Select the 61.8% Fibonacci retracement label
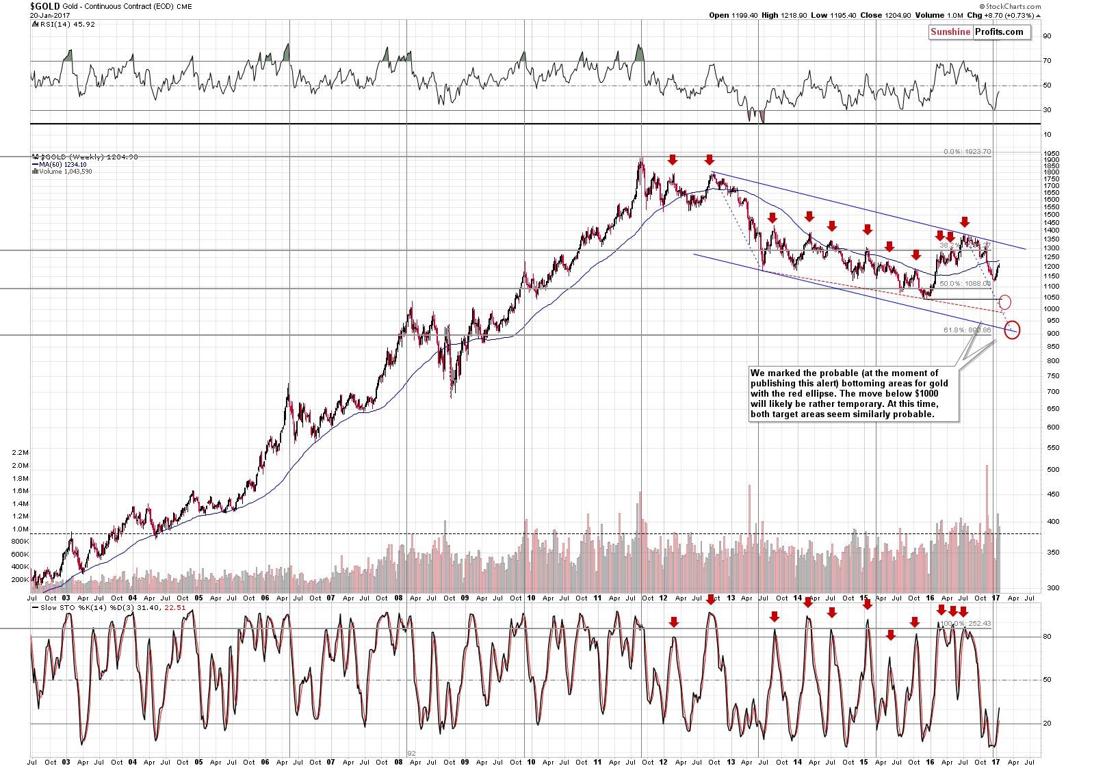Viewport: 1105px width, 768px height. [x=967, y=330]
